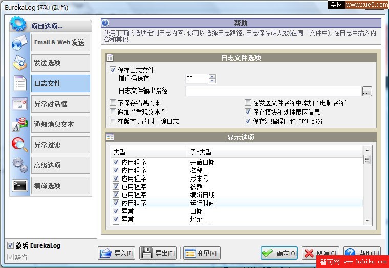This screenshot has width=389, height=268.
Task: Click the 变量 variables button
Action: 202,253
